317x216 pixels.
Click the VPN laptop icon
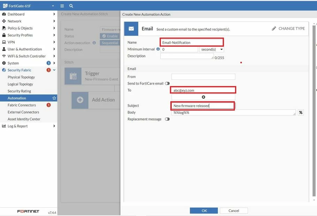click(x=4, y=42)
